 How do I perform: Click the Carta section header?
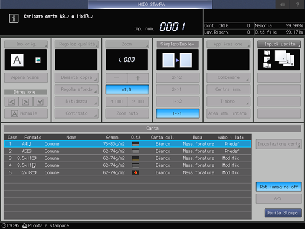click(152, 129)
